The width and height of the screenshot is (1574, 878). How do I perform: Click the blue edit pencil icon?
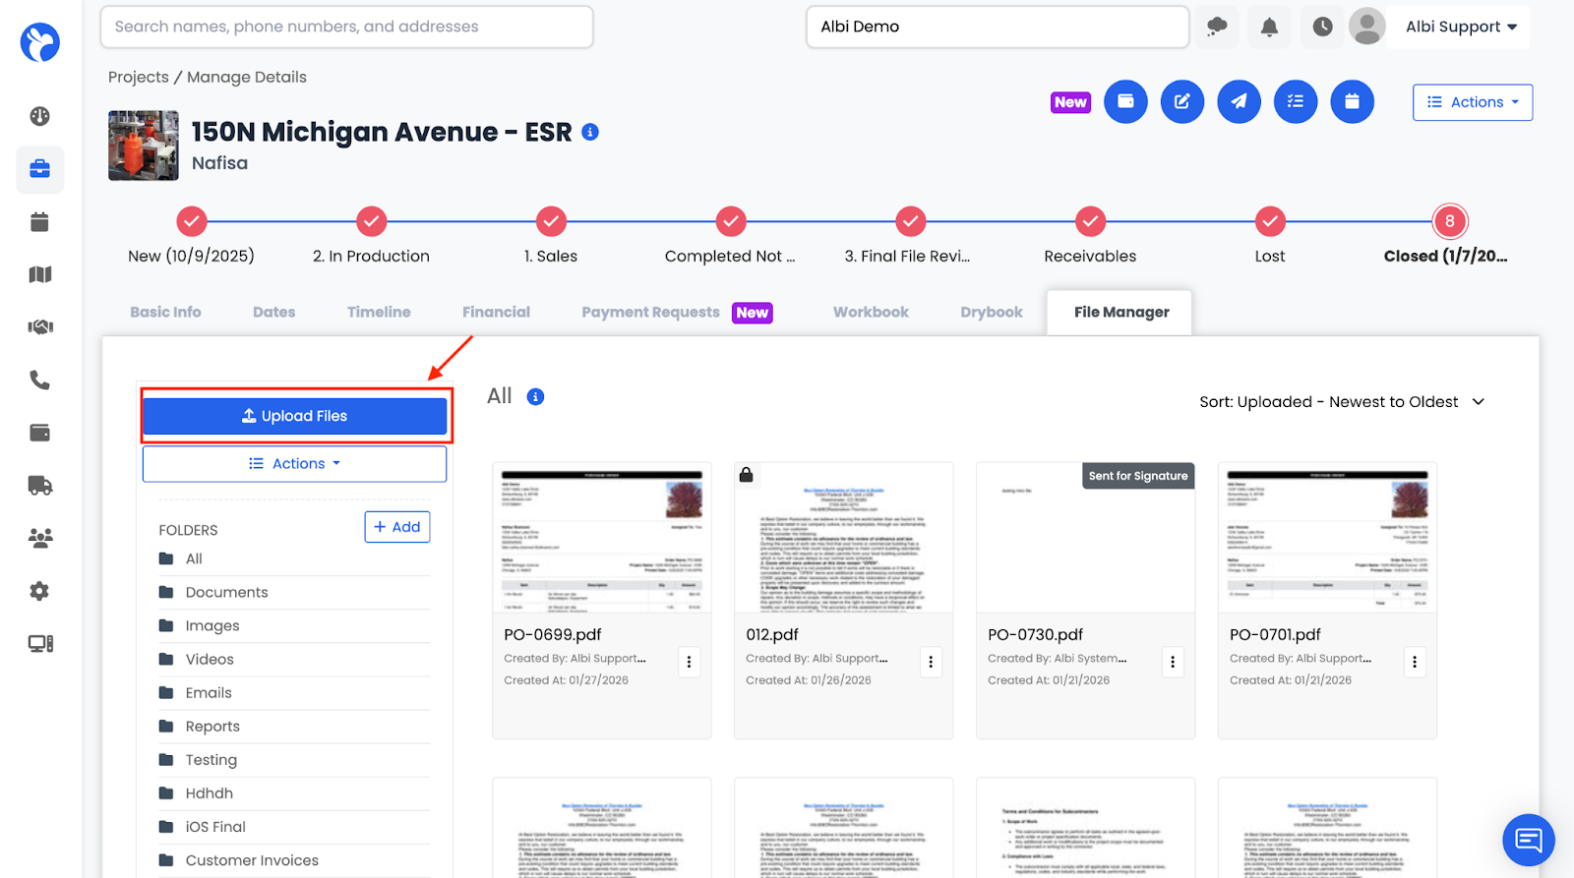(1181, 101)
